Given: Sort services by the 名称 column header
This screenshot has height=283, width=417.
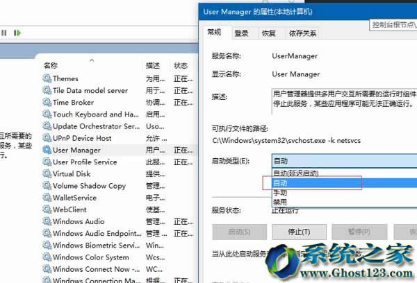Looking at the screenshot, I should [x=51, y=65].
